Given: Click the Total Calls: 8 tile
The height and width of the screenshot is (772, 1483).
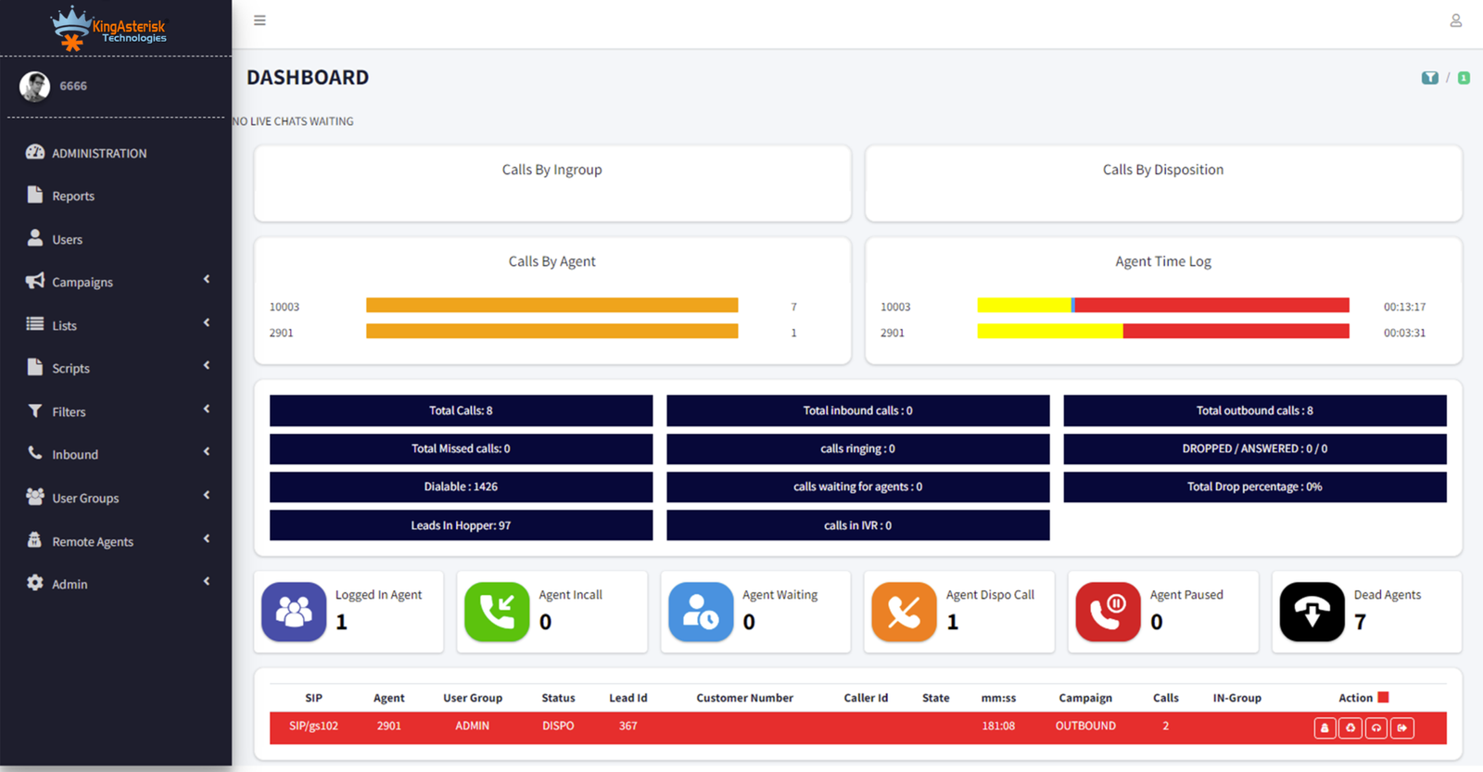Looking at the screenshot, I should (461, 411).
